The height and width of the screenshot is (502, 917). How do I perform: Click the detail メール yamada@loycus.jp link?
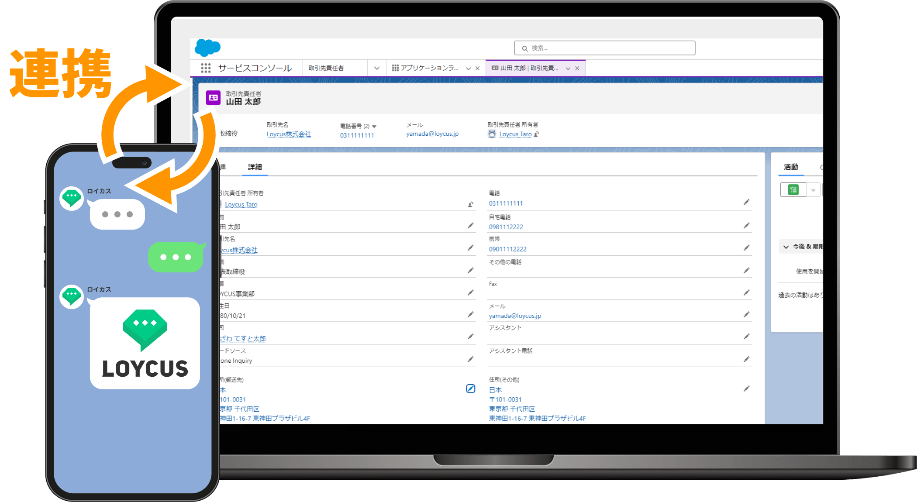click(x=515, y=316)
